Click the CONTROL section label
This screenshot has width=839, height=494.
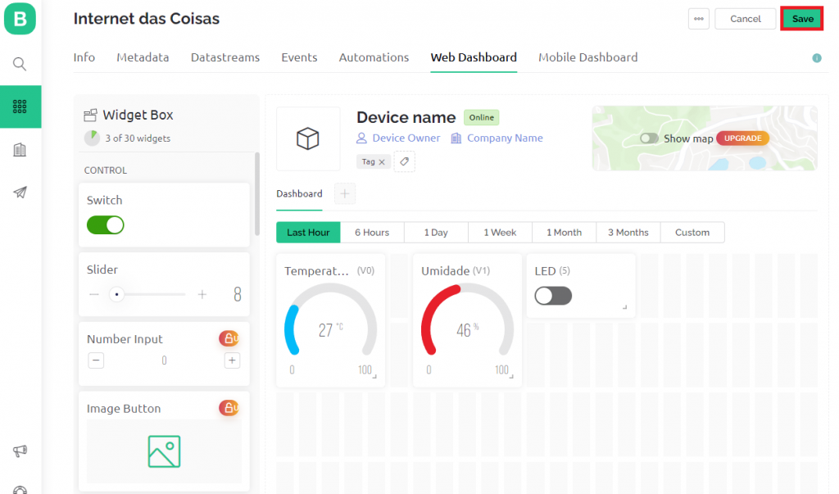coord(106,170)
